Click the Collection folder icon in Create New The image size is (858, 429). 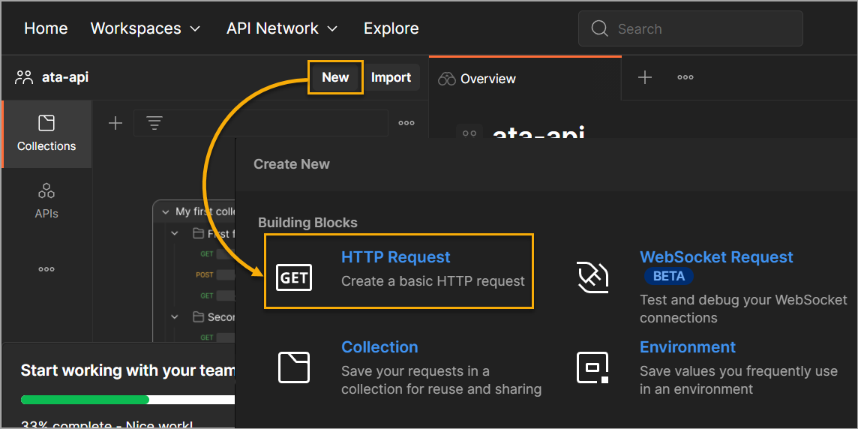(x=294, y=367)
